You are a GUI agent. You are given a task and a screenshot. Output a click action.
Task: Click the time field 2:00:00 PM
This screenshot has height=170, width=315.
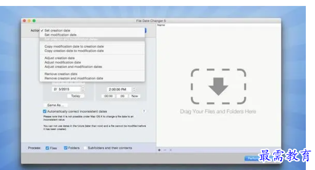(x=119, y=89)
